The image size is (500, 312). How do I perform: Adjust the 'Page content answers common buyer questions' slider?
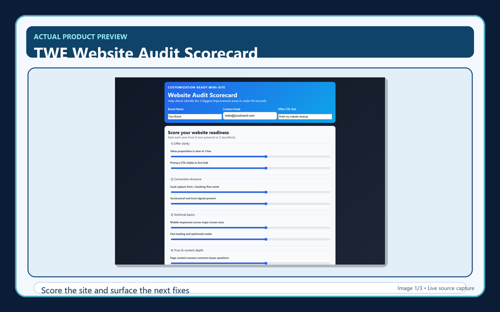250,263
